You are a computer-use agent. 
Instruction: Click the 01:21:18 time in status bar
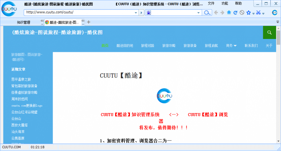[38, 147]
